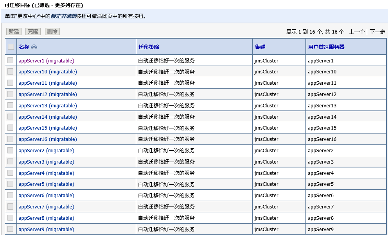Open the appServer11 (migratable) link
This screenshot has height=235, width=388.
click(x=48, y=83)
